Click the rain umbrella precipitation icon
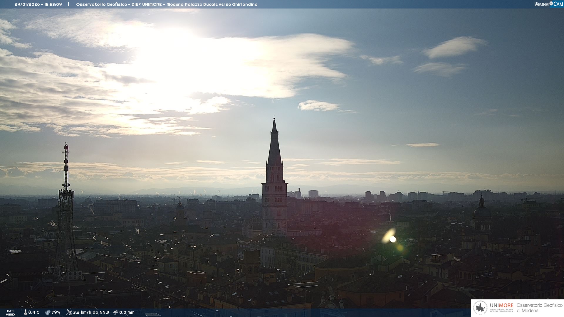 (x=116, y=312)
